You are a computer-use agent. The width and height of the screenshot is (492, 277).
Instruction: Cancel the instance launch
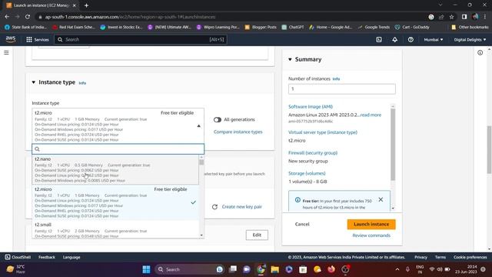(x=302, y=224)
